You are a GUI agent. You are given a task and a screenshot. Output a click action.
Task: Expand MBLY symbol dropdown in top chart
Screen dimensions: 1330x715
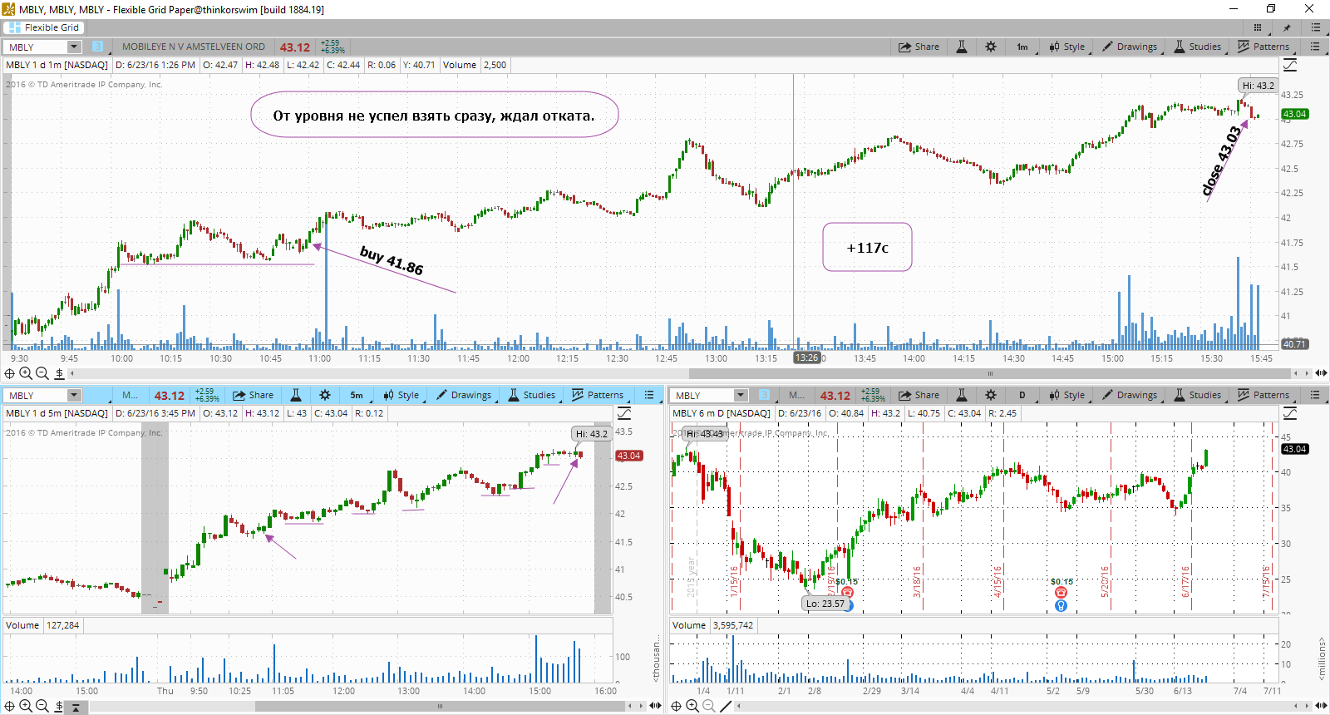[x=74, y=47]
